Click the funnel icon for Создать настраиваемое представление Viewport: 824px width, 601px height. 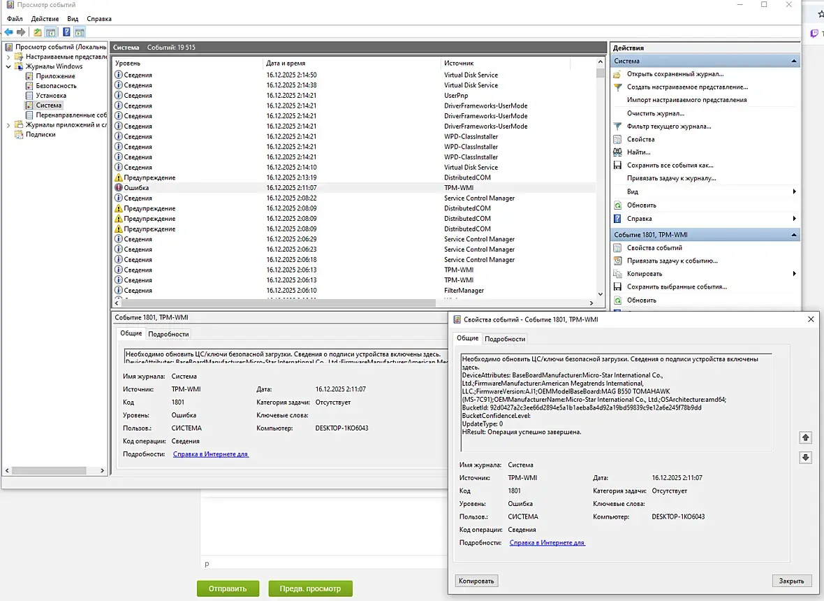[x=618, y=87]
